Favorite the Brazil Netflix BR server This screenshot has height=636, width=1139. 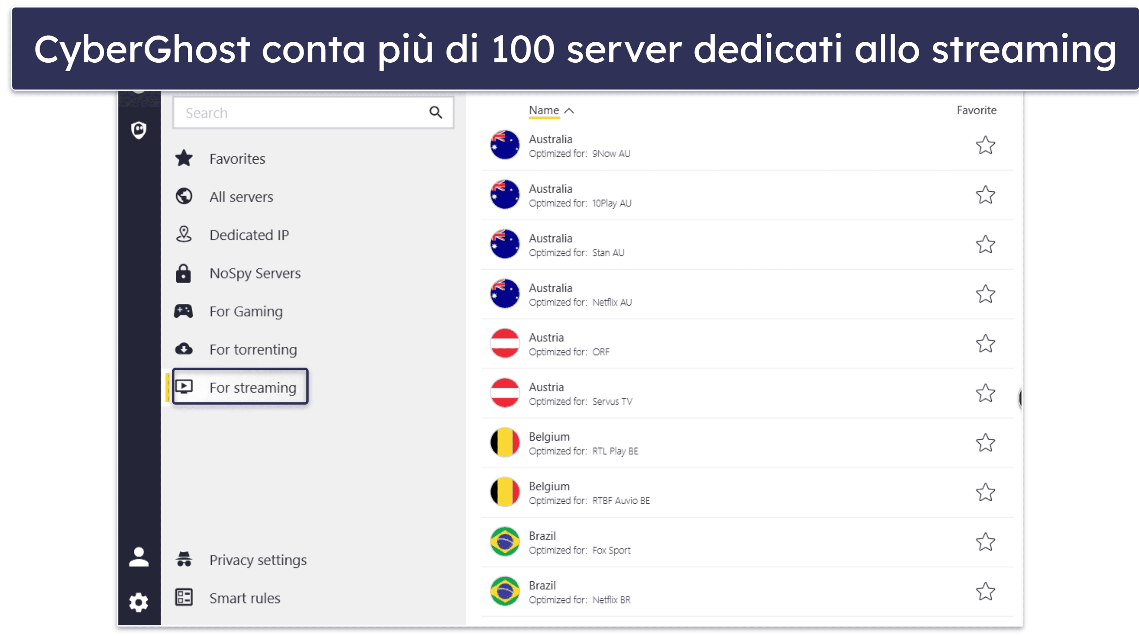985,591
